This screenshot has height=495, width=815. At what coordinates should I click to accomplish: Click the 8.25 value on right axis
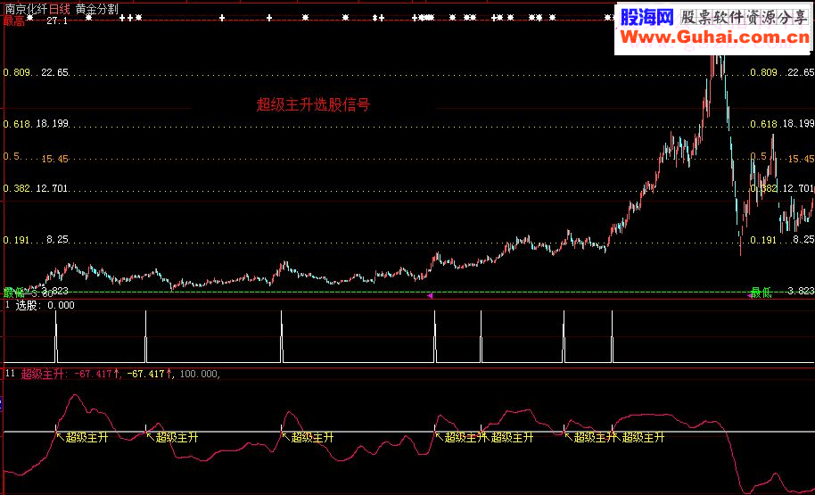click(x=803, y=240)
